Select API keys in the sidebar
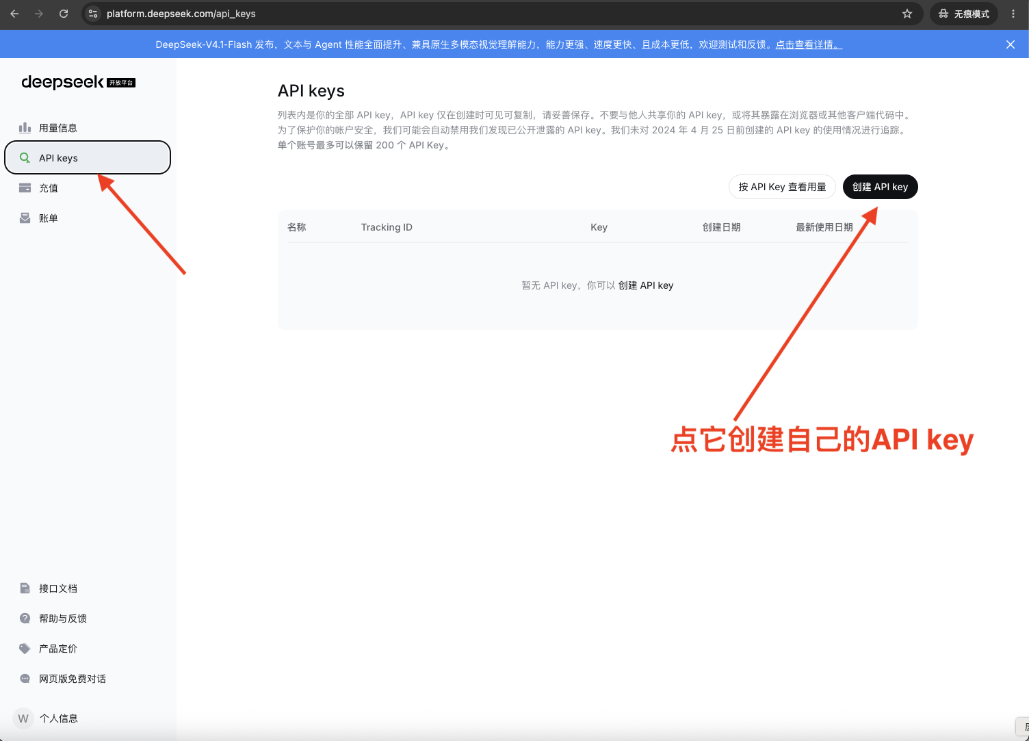 (x=88, y=158)
